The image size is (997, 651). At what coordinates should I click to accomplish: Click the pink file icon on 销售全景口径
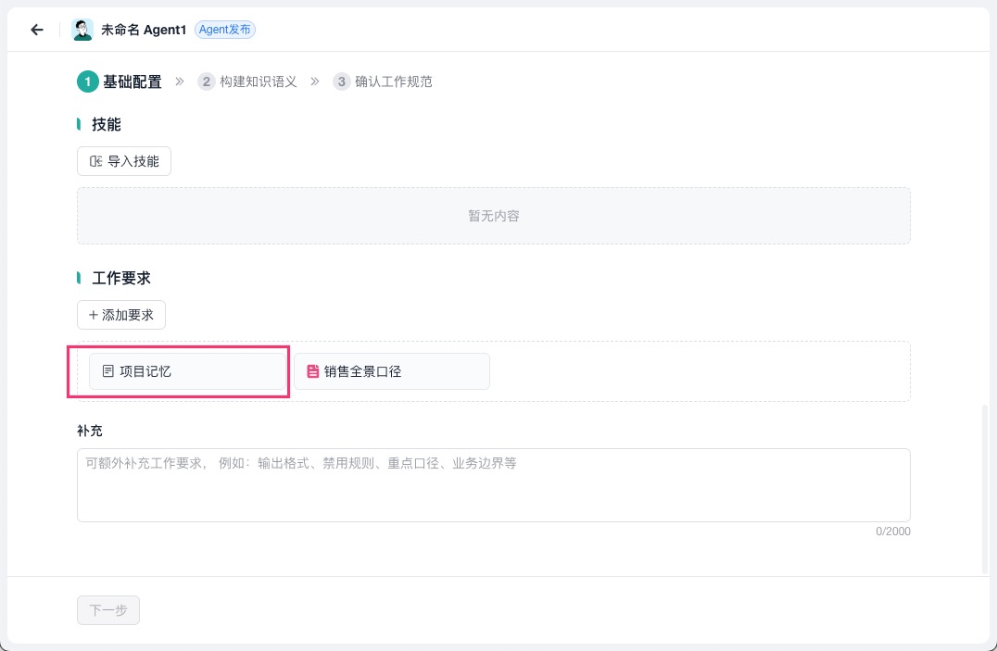[313, 371]
